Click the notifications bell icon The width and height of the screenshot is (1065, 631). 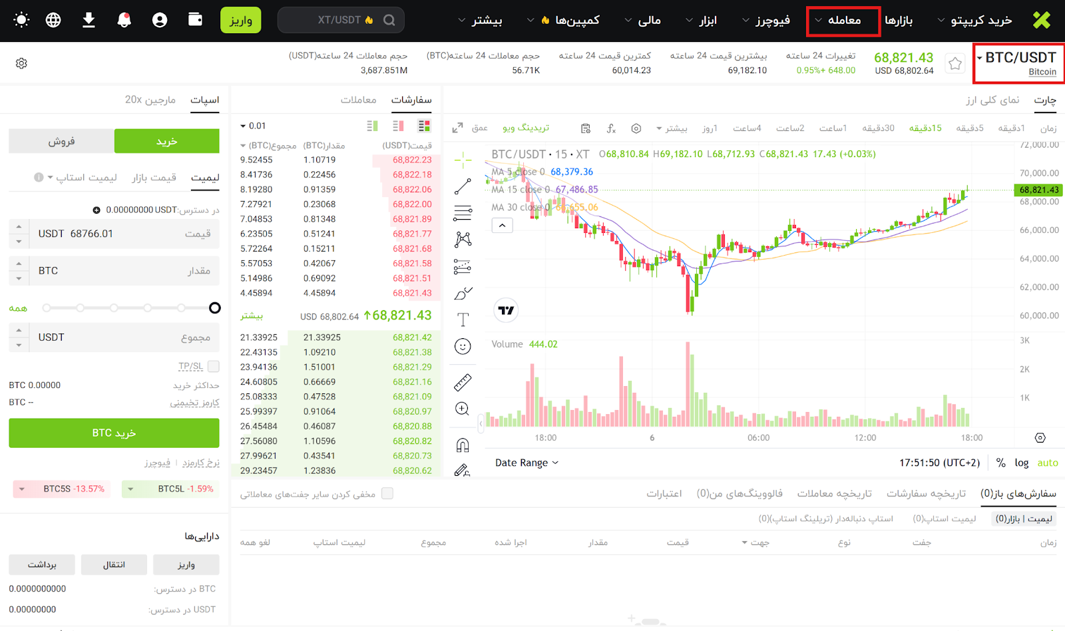pos(124,20)
